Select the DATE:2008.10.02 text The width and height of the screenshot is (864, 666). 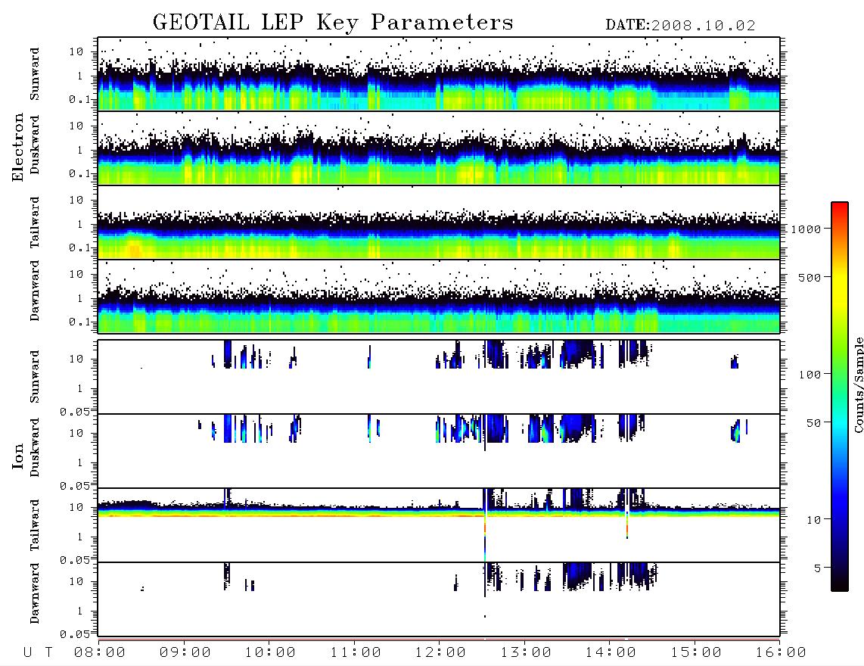tap(680, 26)
